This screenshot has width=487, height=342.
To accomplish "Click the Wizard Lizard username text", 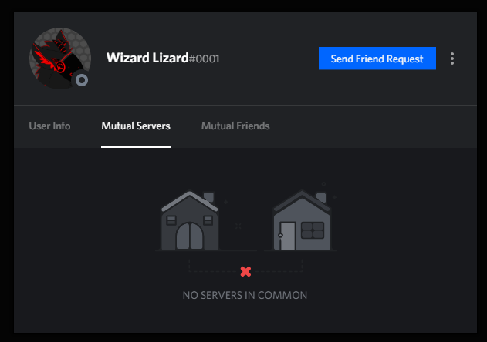I will [x=147, y=58].
